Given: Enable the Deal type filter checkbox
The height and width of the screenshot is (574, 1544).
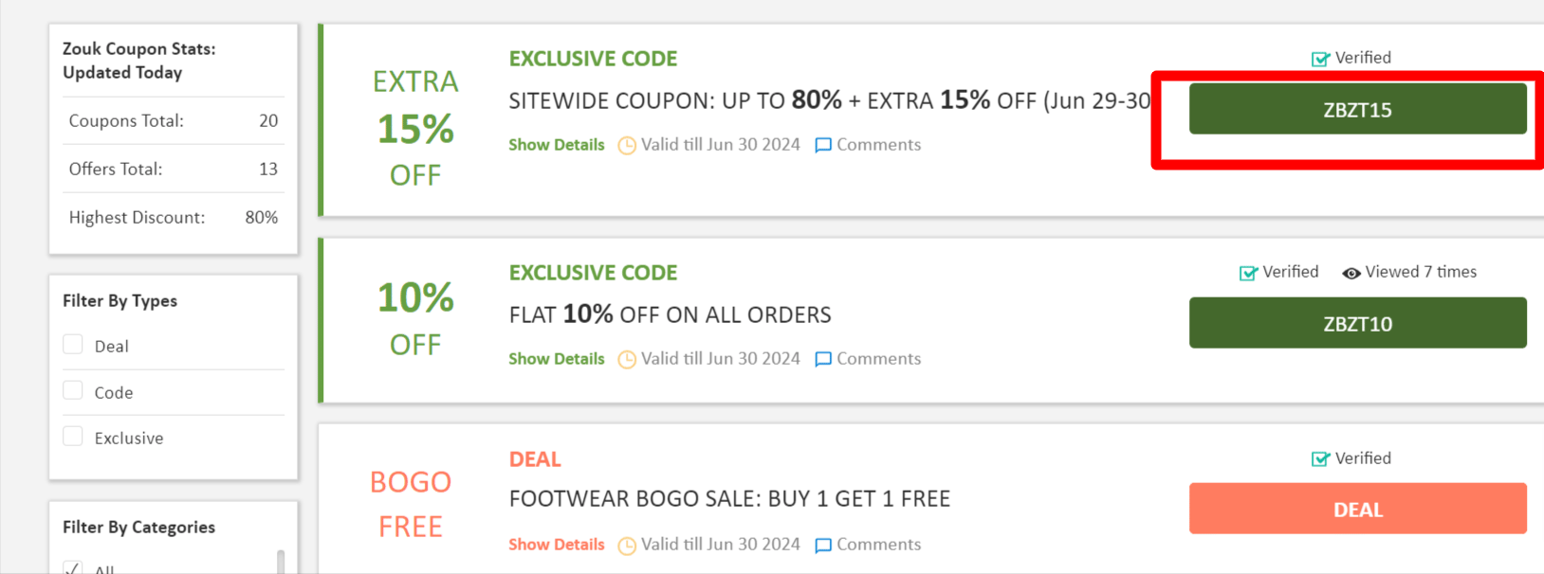Looking at the screenshot, I should [x=73, y=345].
